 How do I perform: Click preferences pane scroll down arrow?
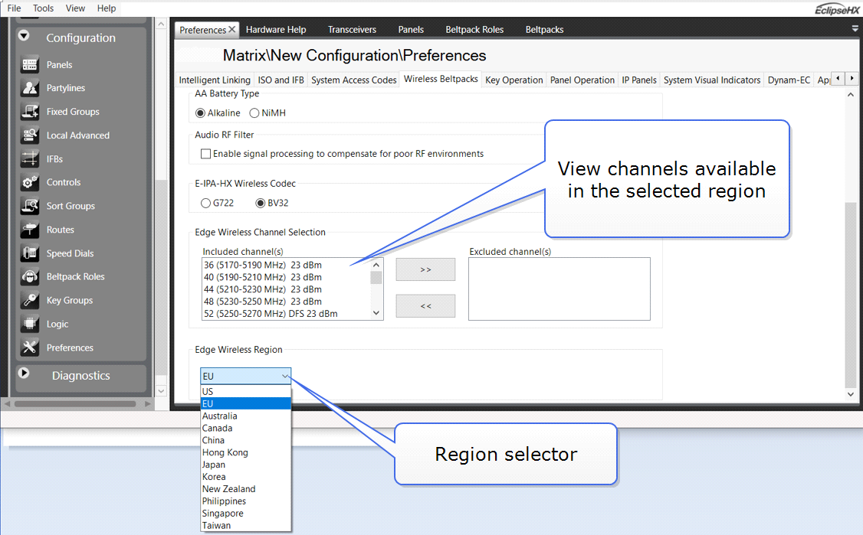point(851,394)
